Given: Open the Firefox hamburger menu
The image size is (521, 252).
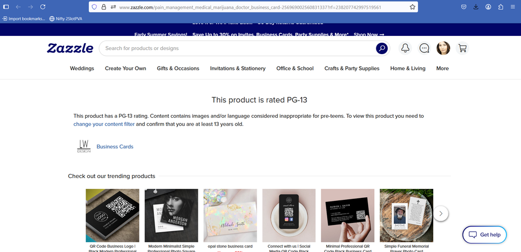Looking at the screenshot, I should point(513,7).
